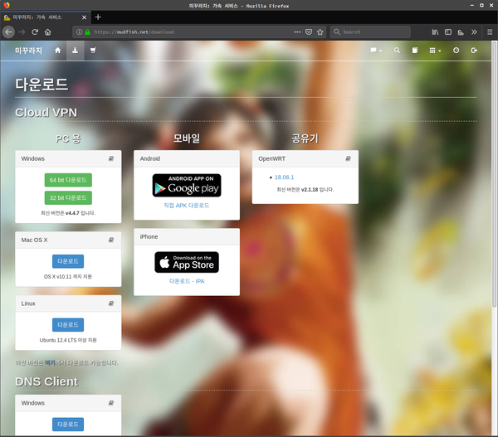Open the shopping cart icon in navbar
This screenshot has width=498, height=437.
pyautogui.click(x=92, y=51)
